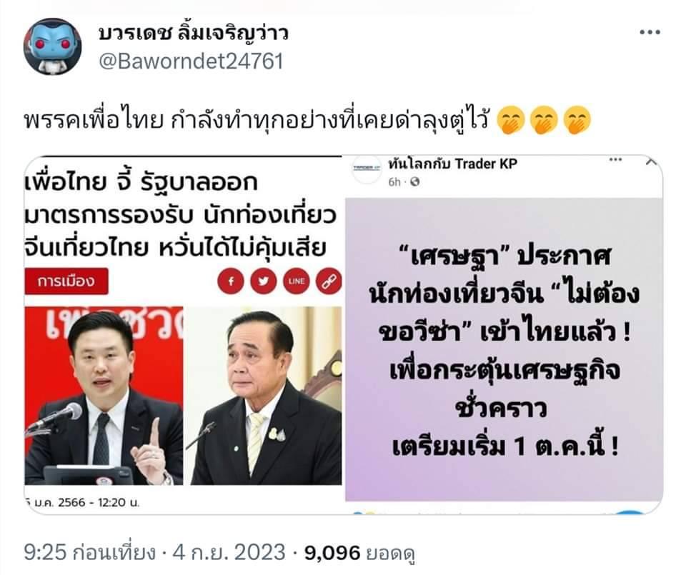This screenshot has height=575, width=686.
Task: Click the globe public-visibility icon
Action: click(415, 182)
